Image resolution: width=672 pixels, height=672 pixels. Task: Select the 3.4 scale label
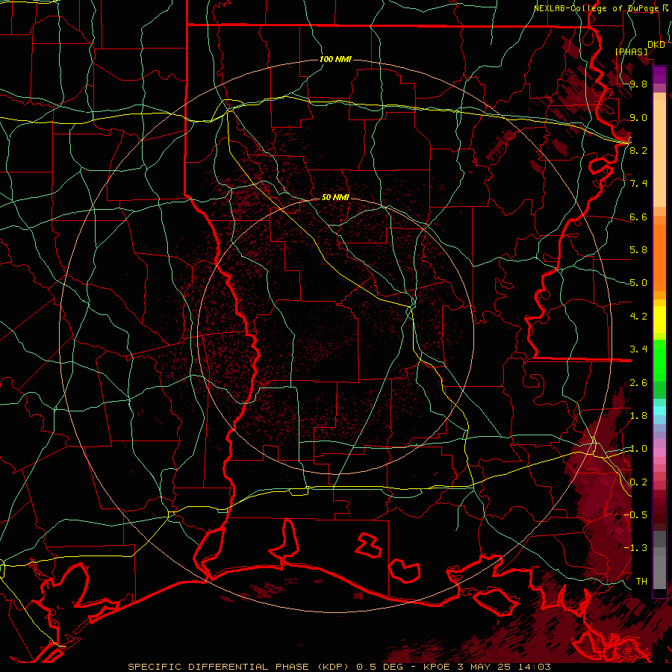638,349
